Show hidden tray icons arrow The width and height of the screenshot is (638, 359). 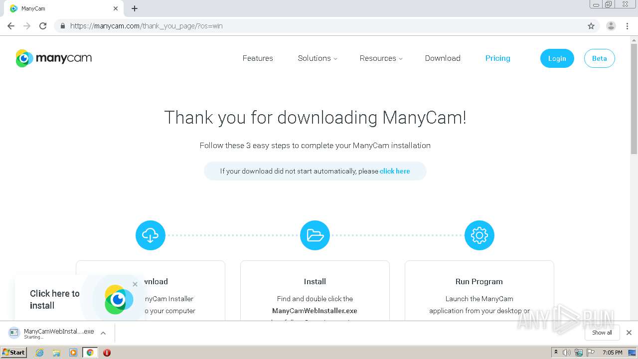coord(556,353)
